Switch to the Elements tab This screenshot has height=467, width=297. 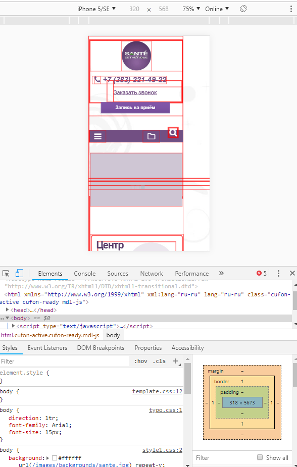(50, 274)
